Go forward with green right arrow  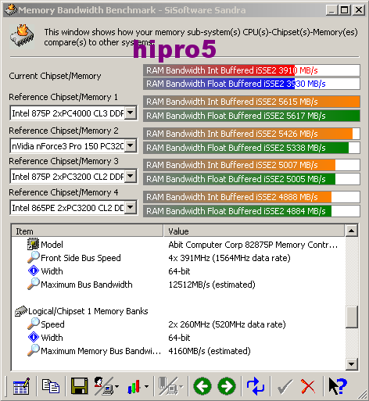(x=227, y=386)
